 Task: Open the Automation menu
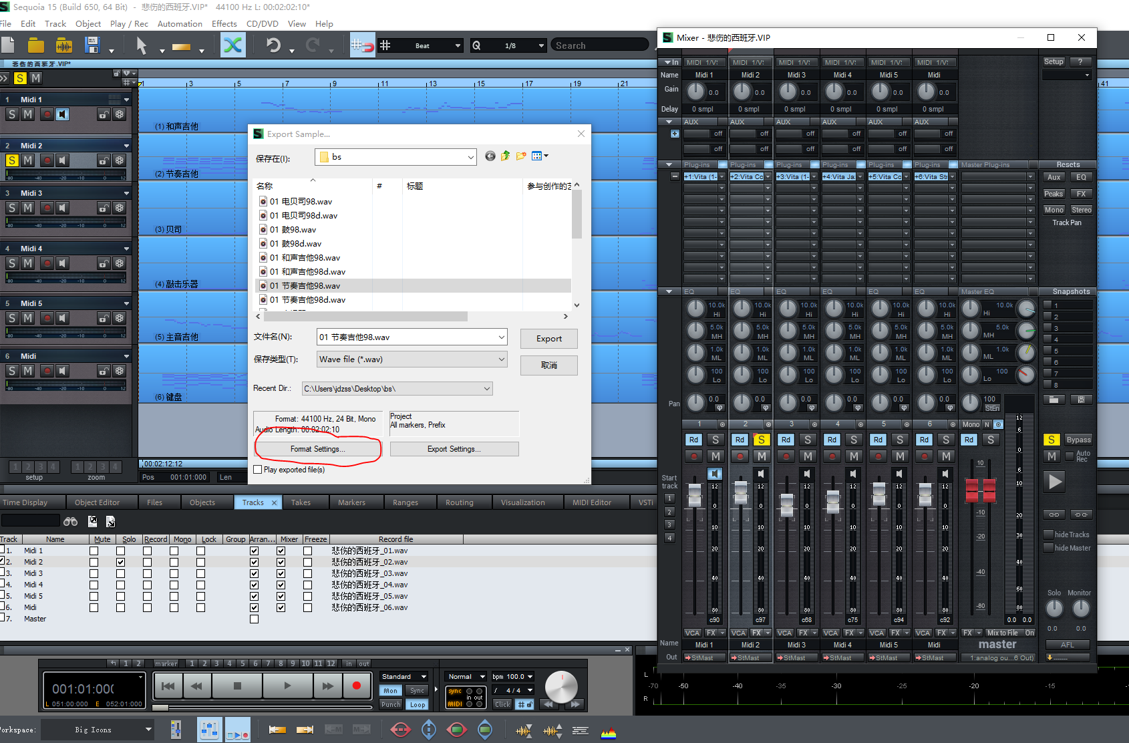[x=180, y=23]
